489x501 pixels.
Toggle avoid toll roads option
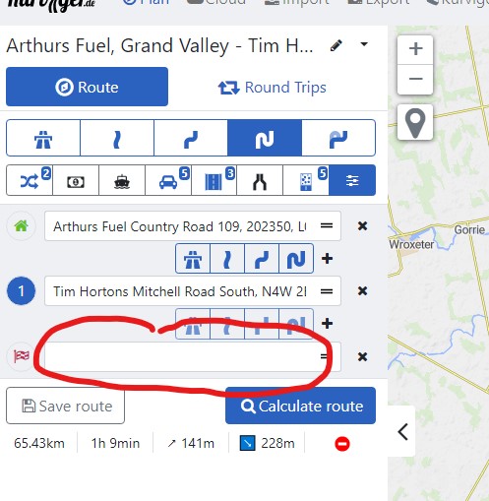(76, 180)
